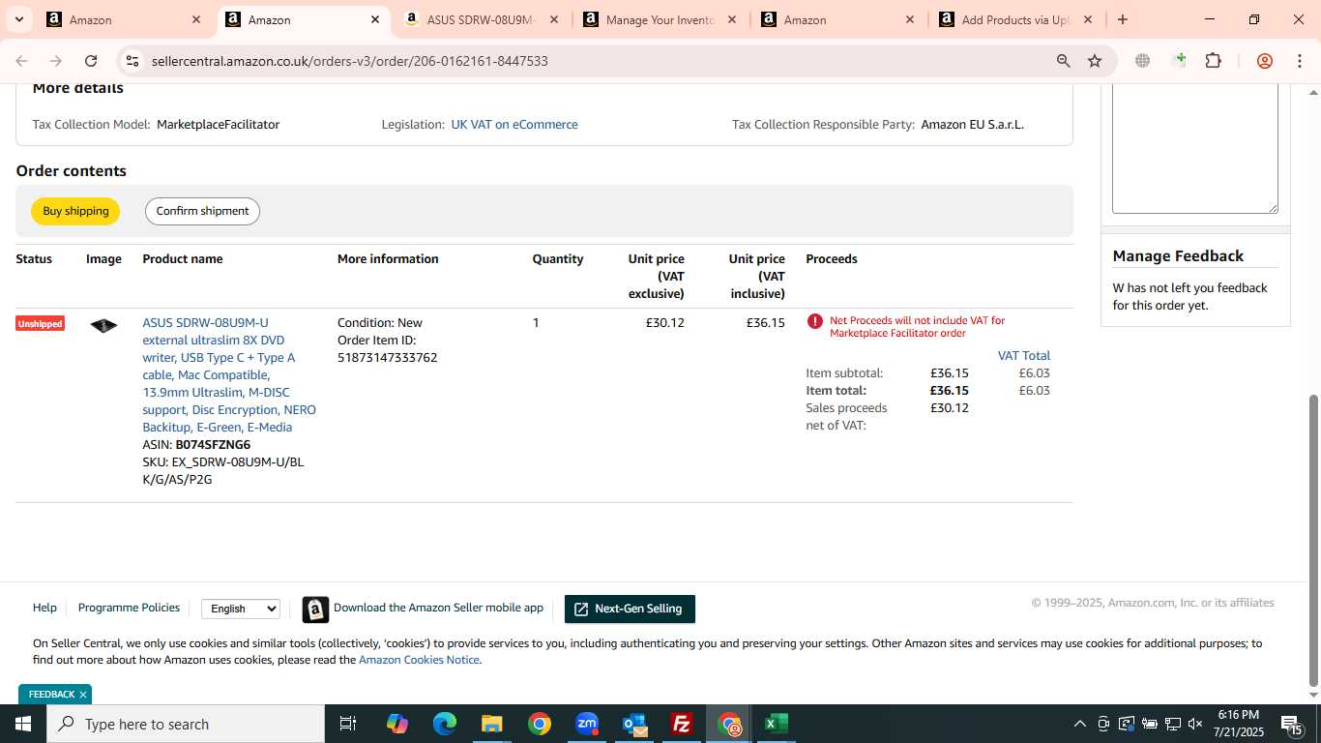Switch to the first Amazon tab
This screenshot has width=1321, height=743.
pos(123,19)
